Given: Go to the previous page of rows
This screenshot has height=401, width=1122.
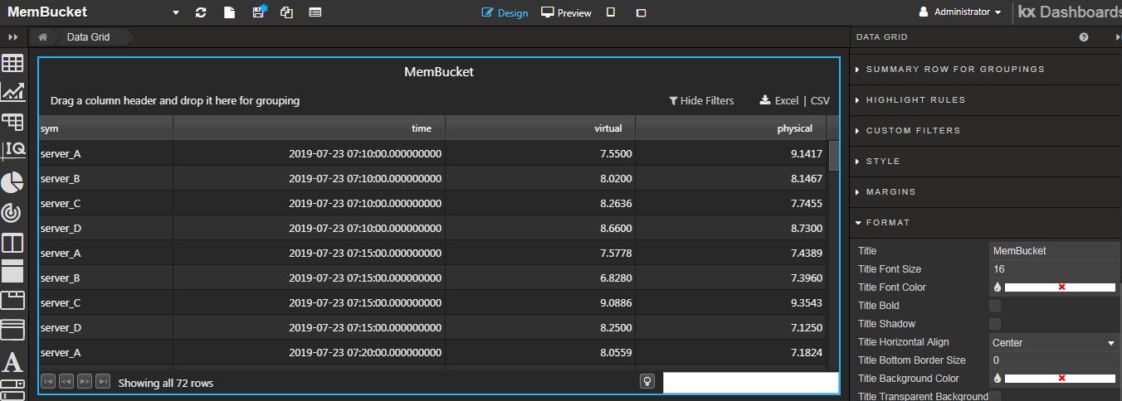Looking at the screenshot, I should click(x=66, y=382).
